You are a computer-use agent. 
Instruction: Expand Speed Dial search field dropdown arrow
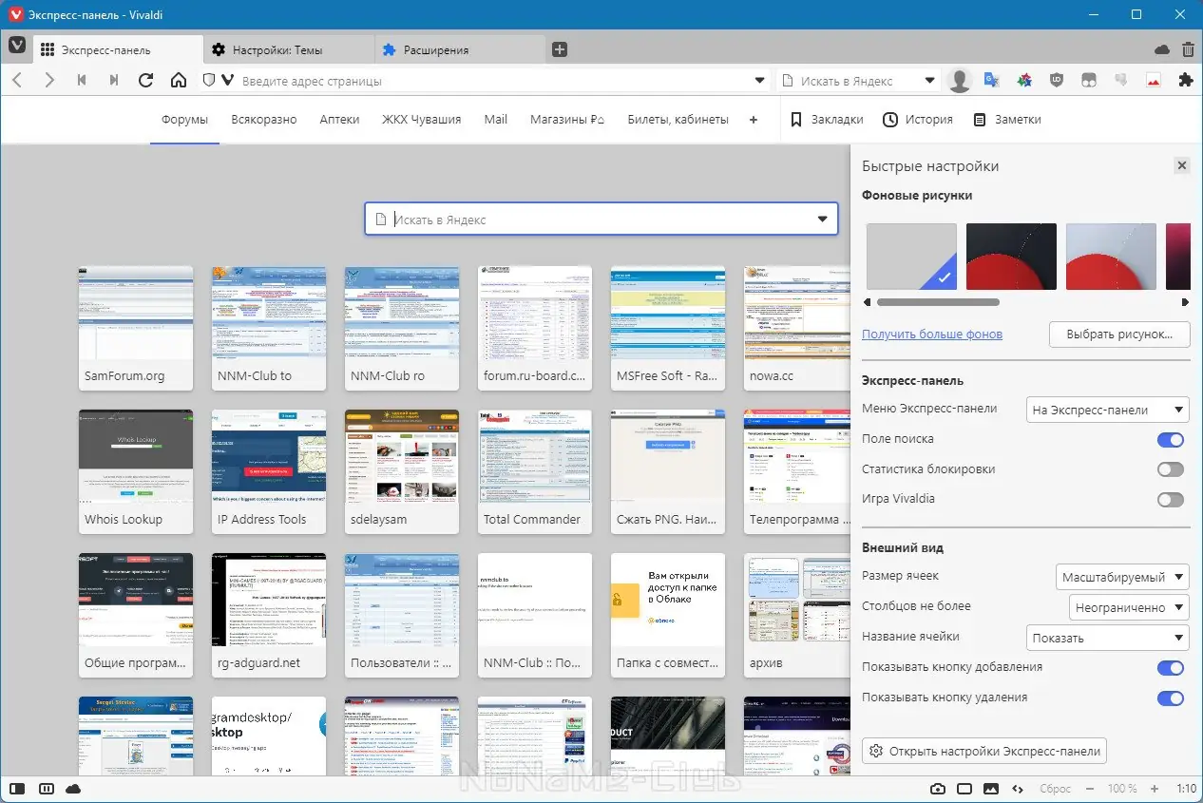[823, 220]
